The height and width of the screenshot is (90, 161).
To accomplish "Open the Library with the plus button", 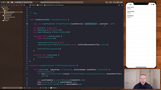I will (107, 2).
